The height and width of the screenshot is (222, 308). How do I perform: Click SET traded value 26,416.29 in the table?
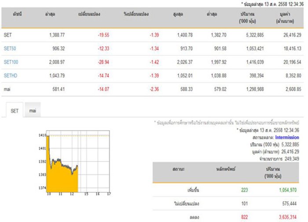click(x=292, y=35)
